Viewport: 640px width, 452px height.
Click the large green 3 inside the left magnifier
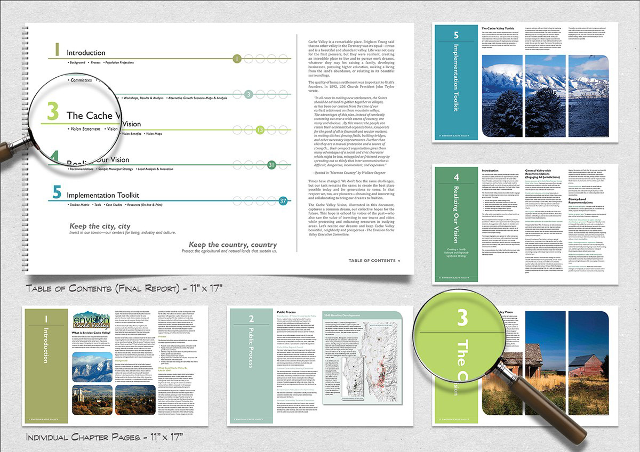pos(52,112)
